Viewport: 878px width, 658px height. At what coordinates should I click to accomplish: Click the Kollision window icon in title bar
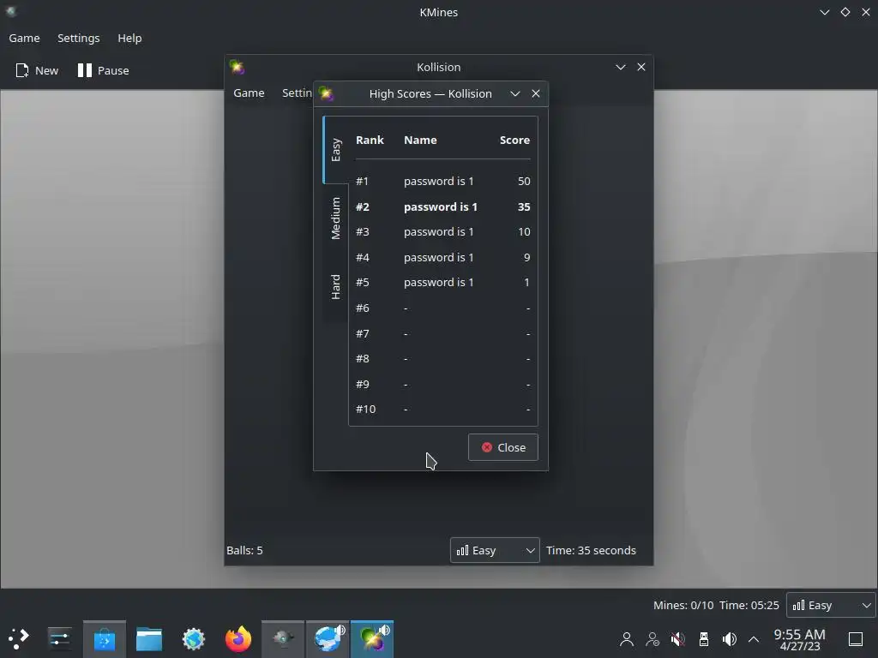tap(237, 67)
